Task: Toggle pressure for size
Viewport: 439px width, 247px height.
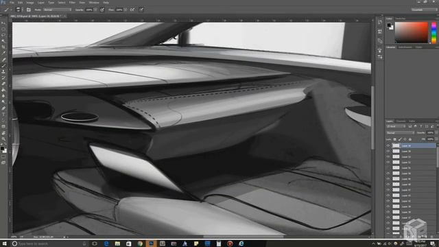Action: click(141, 10)
